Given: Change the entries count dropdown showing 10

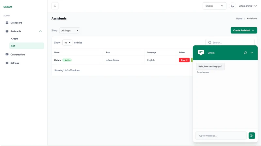Looking at the screenshot, I should pyautogui.click(x=67, y=43).
